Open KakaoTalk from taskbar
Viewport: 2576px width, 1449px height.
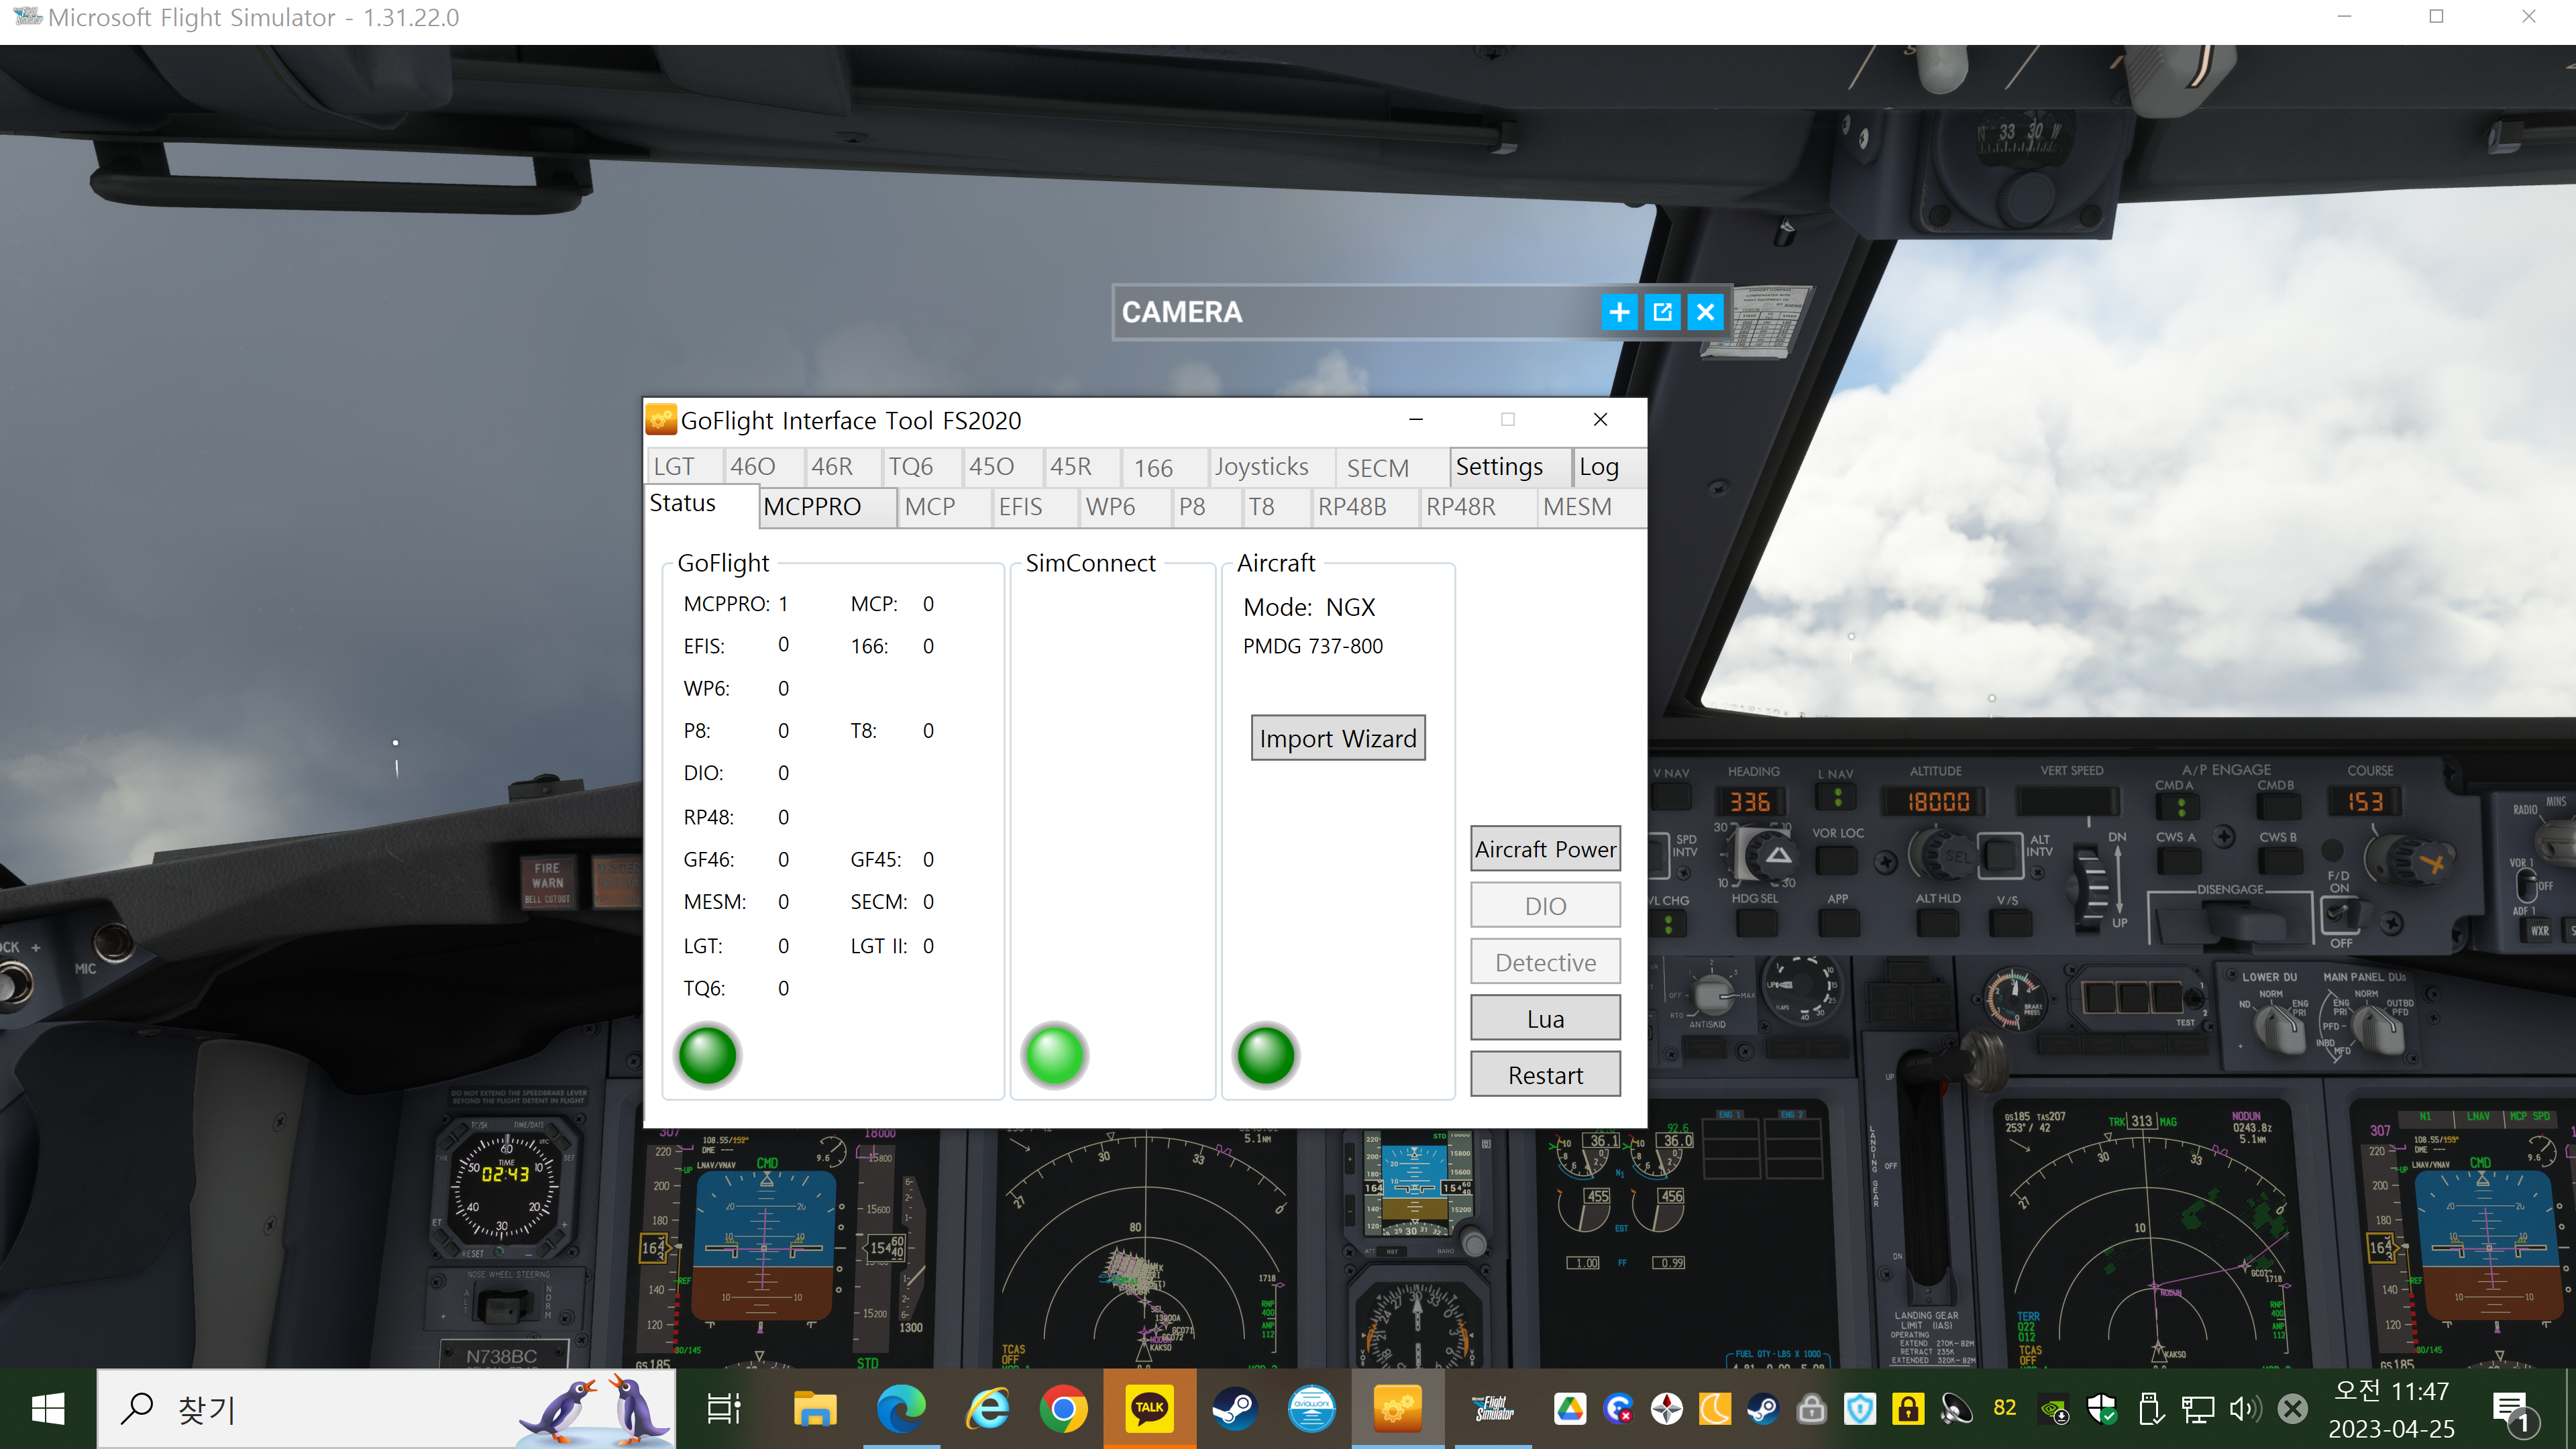pyautogui.click(x=1150, y=1409)
